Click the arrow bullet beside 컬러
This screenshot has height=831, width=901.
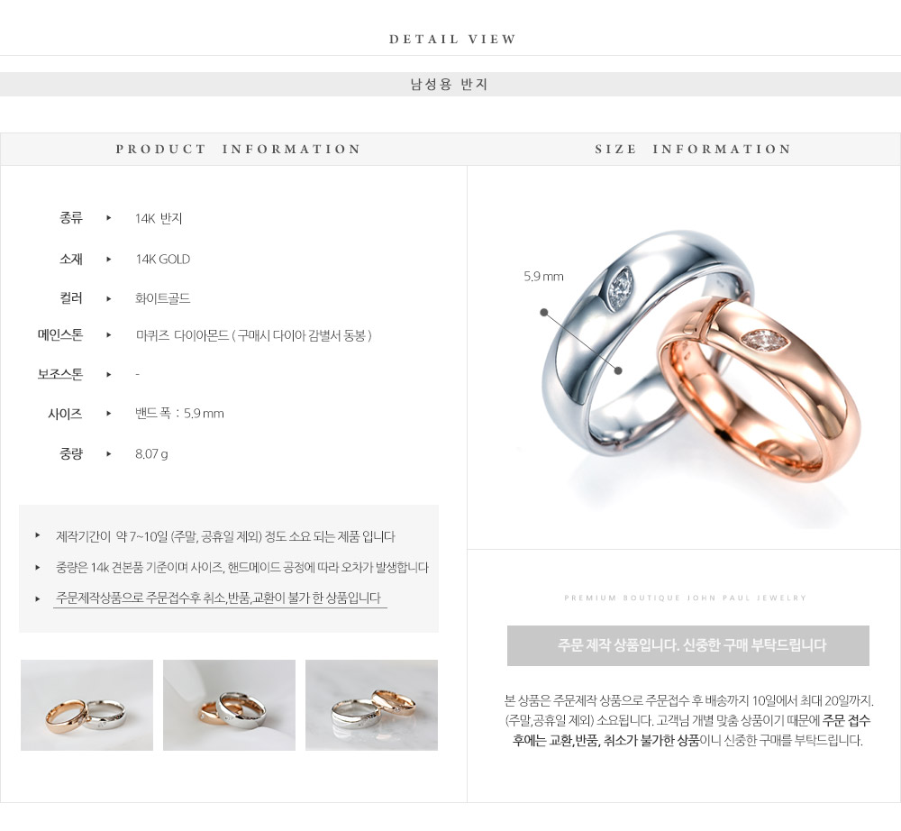pyautogui.click(x=109, y=298)
